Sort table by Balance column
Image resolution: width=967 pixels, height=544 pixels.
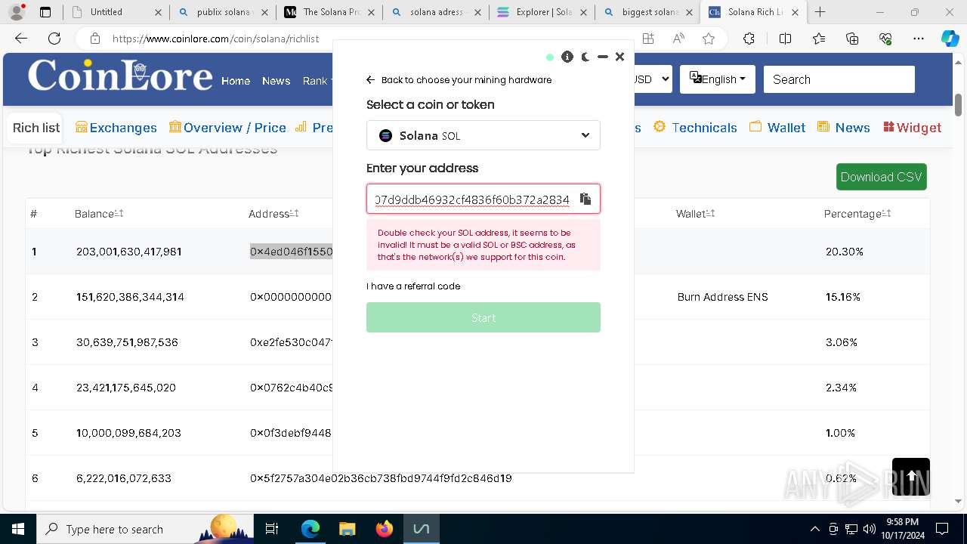pos(99,214)
